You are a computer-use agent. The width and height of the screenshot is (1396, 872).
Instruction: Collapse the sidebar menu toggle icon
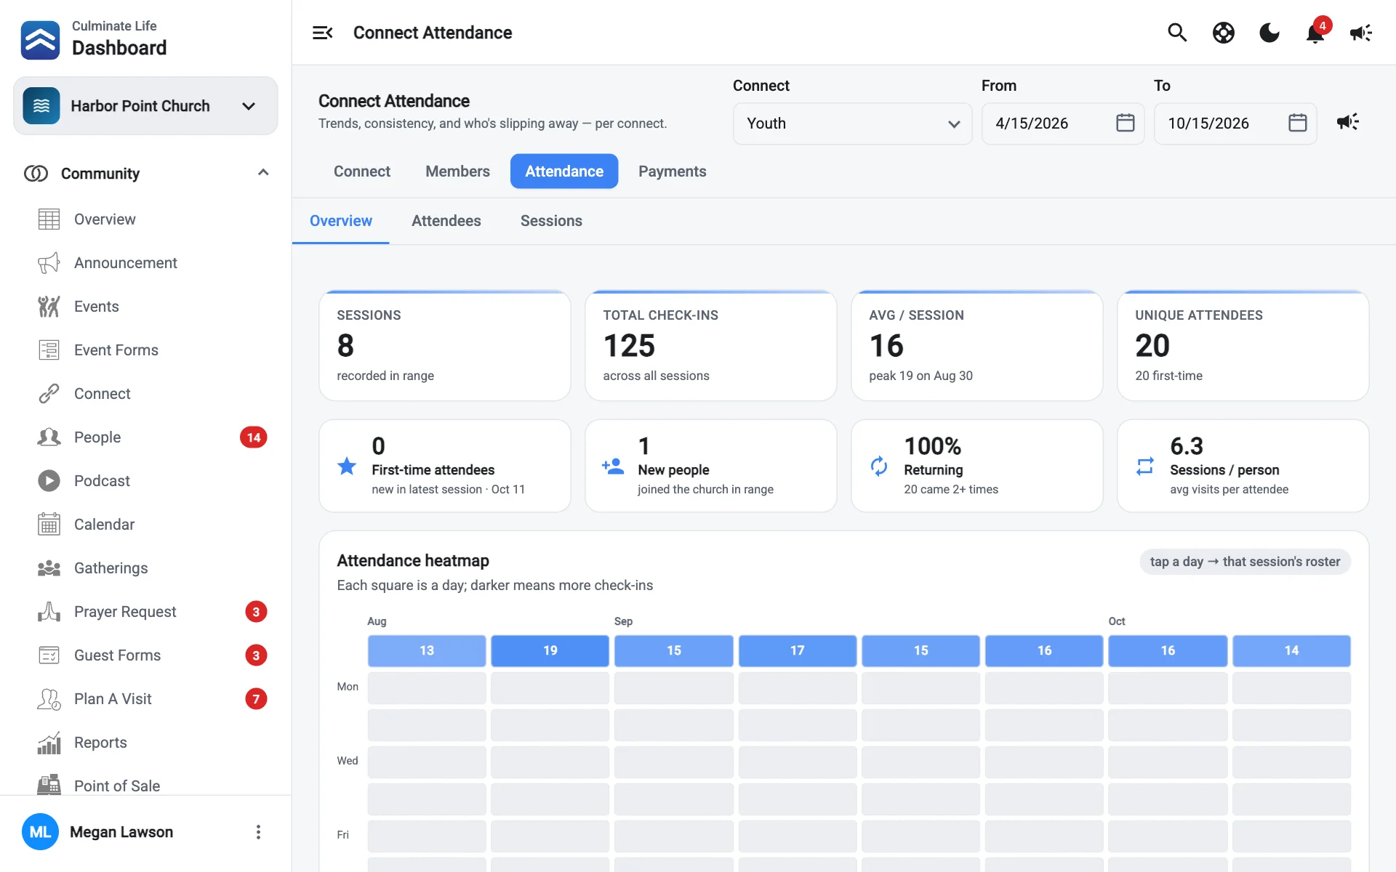pyautogui.click(x=322, y=33)
